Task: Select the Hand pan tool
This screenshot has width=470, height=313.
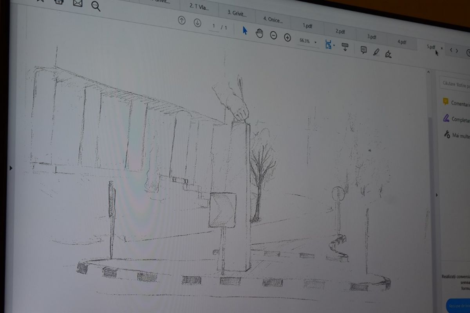Action: pos(259,33)
